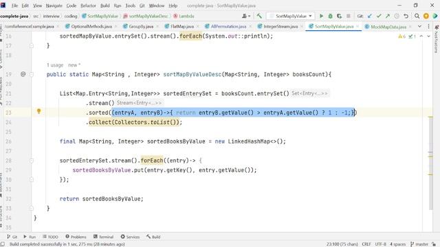
Task: Collapse method fold marker at line 19
Action: 32,74
